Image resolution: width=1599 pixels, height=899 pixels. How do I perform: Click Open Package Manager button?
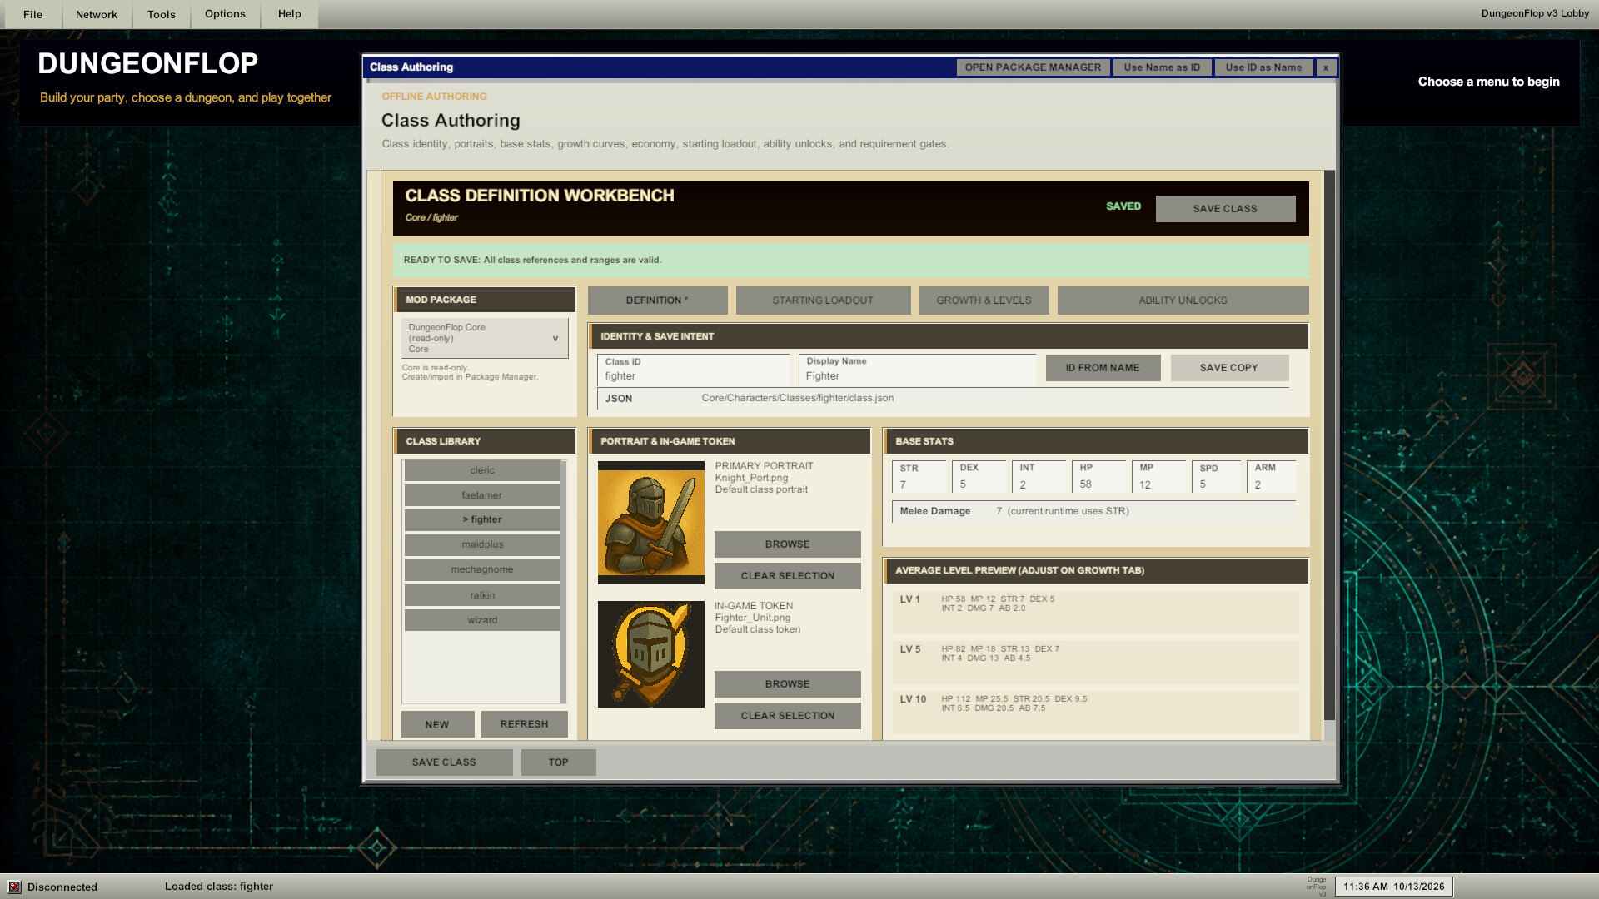click(1033, 67)
